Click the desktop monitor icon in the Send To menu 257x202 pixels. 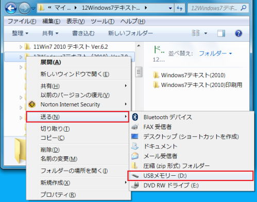135,137
